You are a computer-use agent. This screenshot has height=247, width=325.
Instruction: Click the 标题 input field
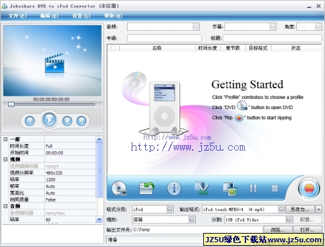click(x=272, y=38)
